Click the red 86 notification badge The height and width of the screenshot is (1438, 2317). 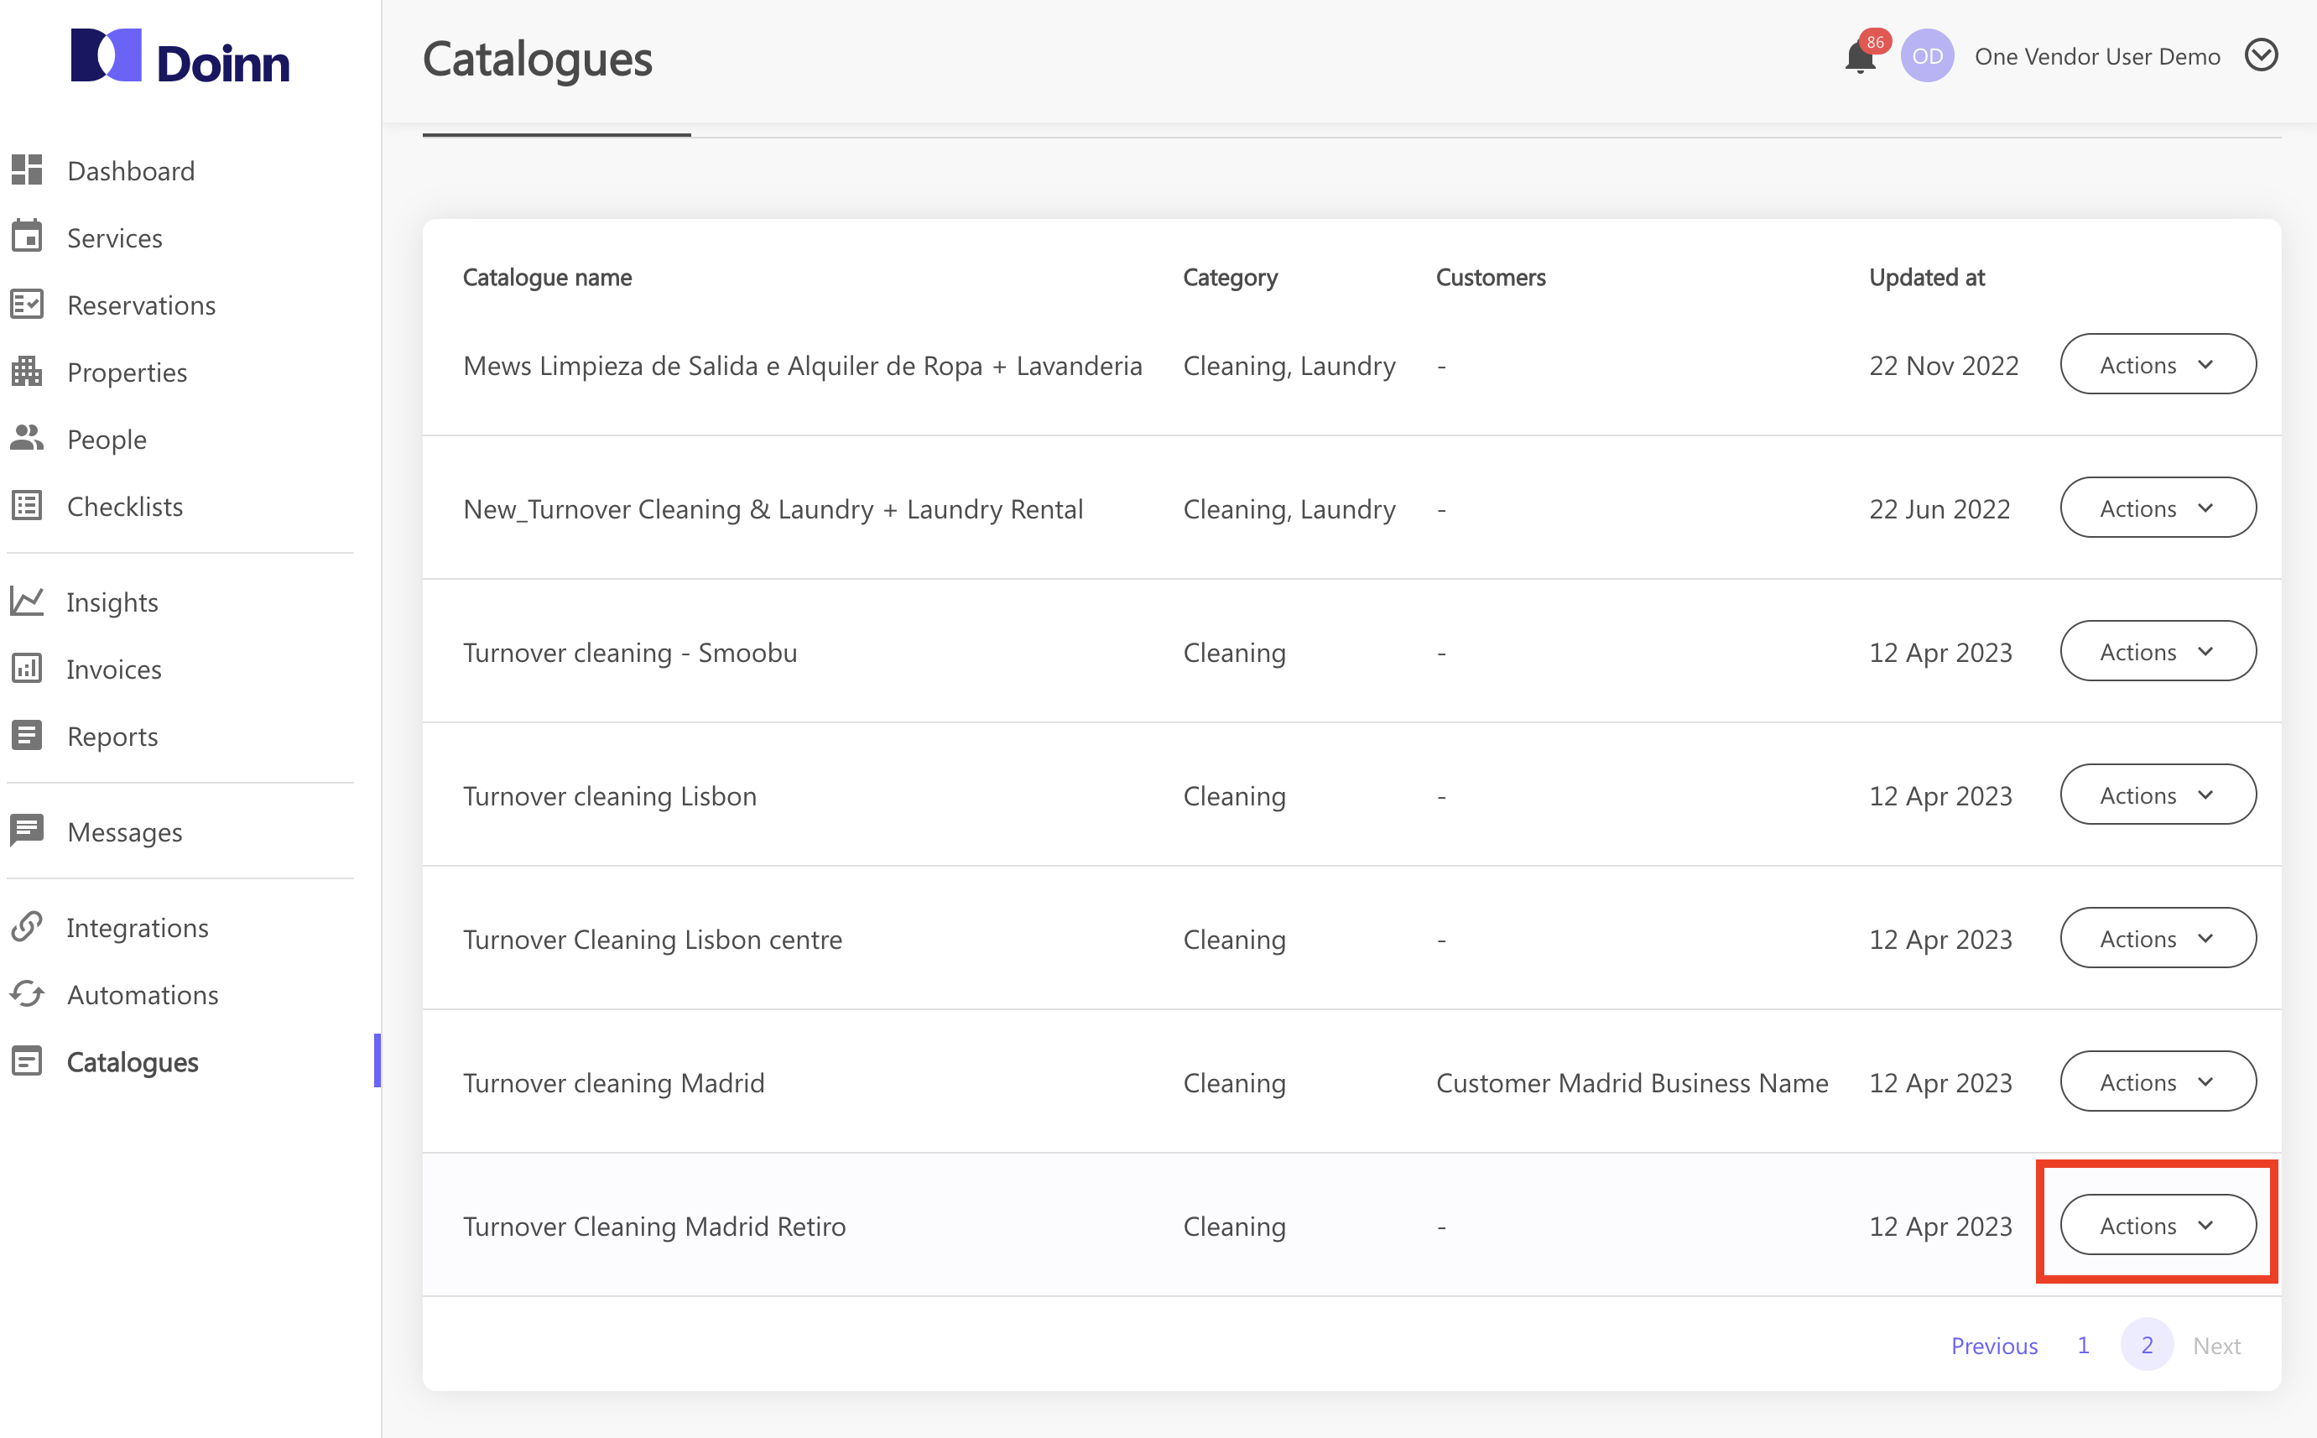[x=1875, y=42]
